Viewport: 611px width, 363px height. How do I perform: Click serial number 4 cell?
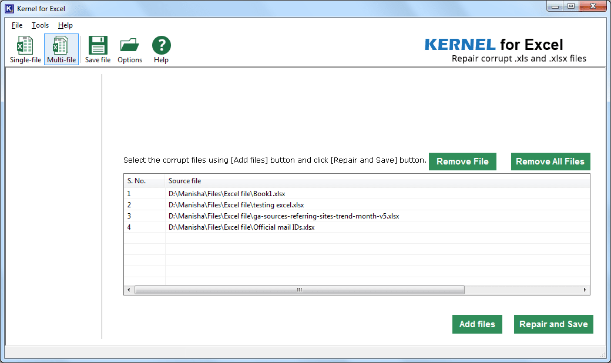tap(145, 227)
